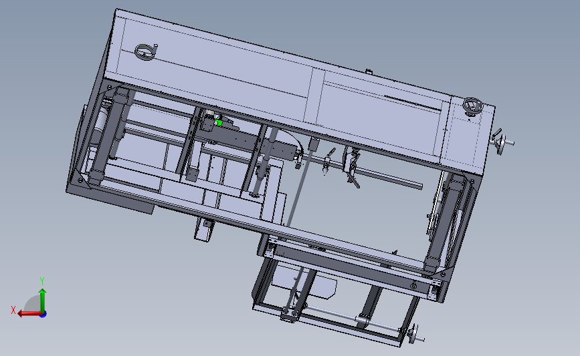Click the red X-axis arrow of the triad
This screenshot has width=580, height=356.
click(x=29, y=314)
